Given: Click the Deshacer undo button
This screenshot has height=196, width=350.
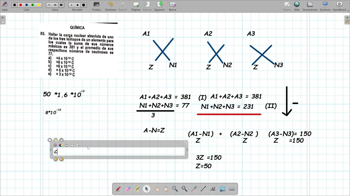Looking at the screenshot, I should pos(111,6).
